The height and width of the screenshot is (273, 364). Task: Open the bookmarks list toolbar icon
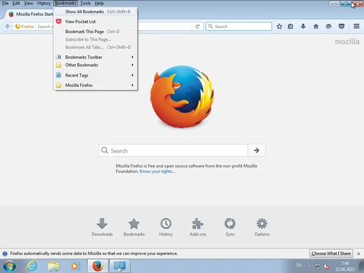click(290, 26)
